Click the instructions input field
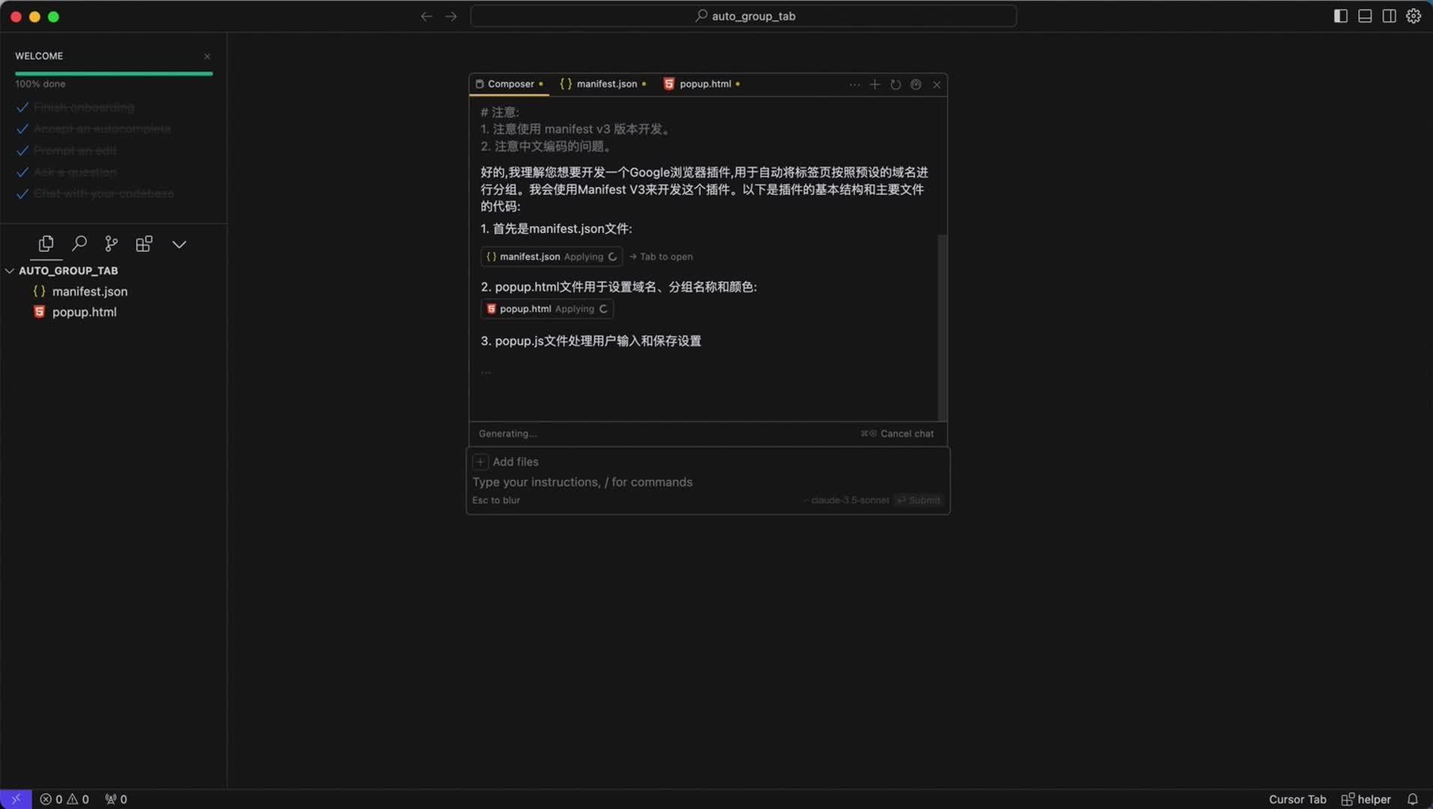This screenshot has height=809, width=1433. (x=583, y=482)
